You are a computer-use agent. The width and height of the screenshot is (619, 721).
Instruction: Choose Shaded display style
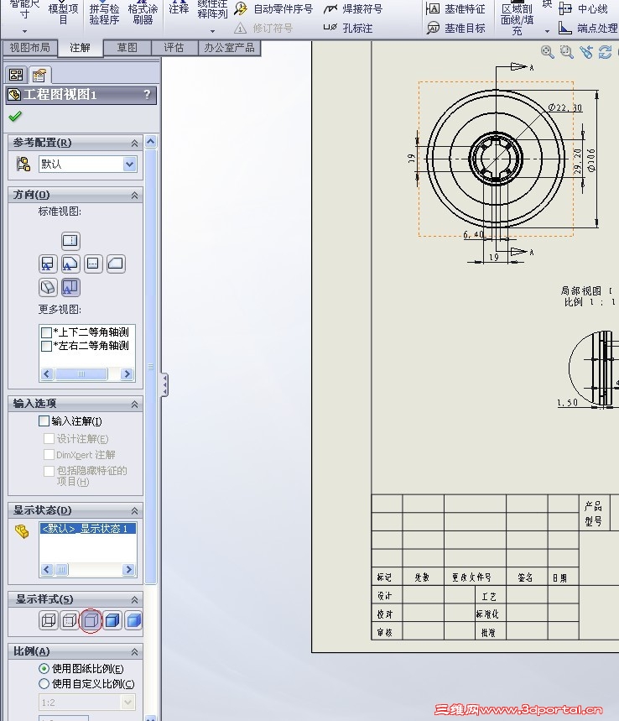tap(133, 621)
